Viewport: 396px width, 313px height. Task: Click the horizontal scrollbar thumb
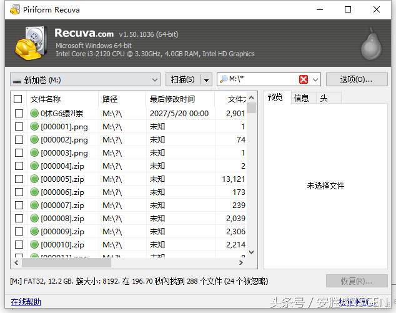[x=66, y=263]
